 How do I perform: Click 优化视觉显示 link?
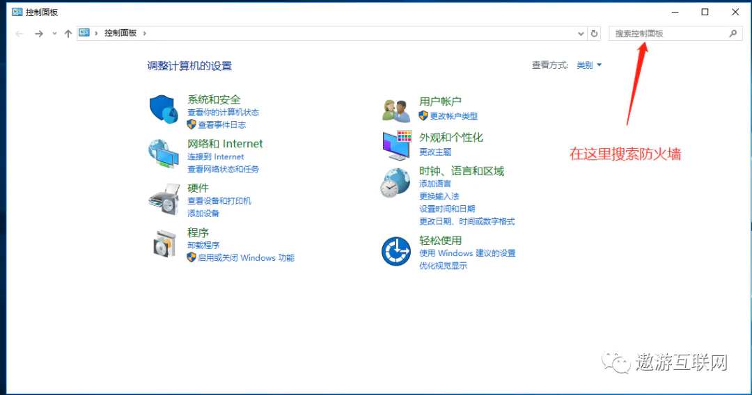point(443,266)
